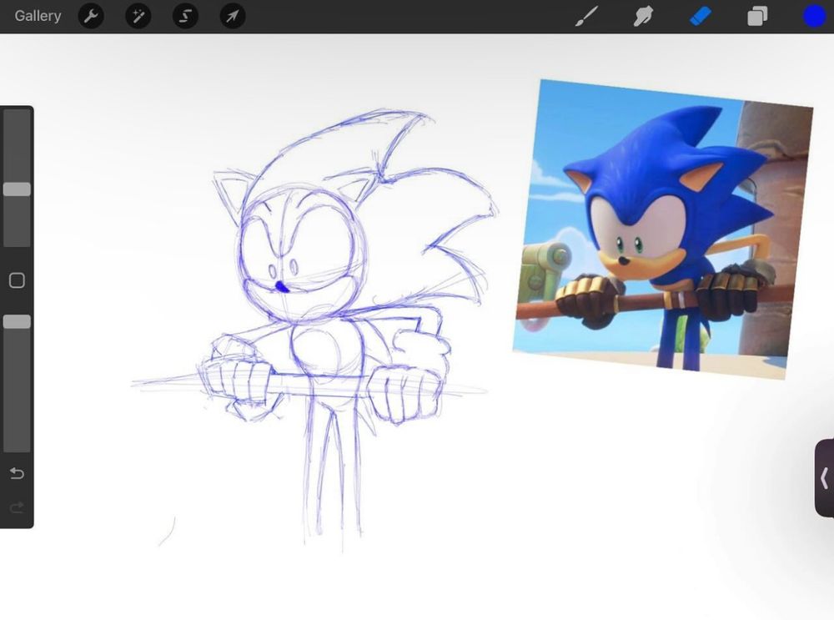Tap the square modify button on sidebar
Viewport: 834px width, 620px height.
pos(17,280)
